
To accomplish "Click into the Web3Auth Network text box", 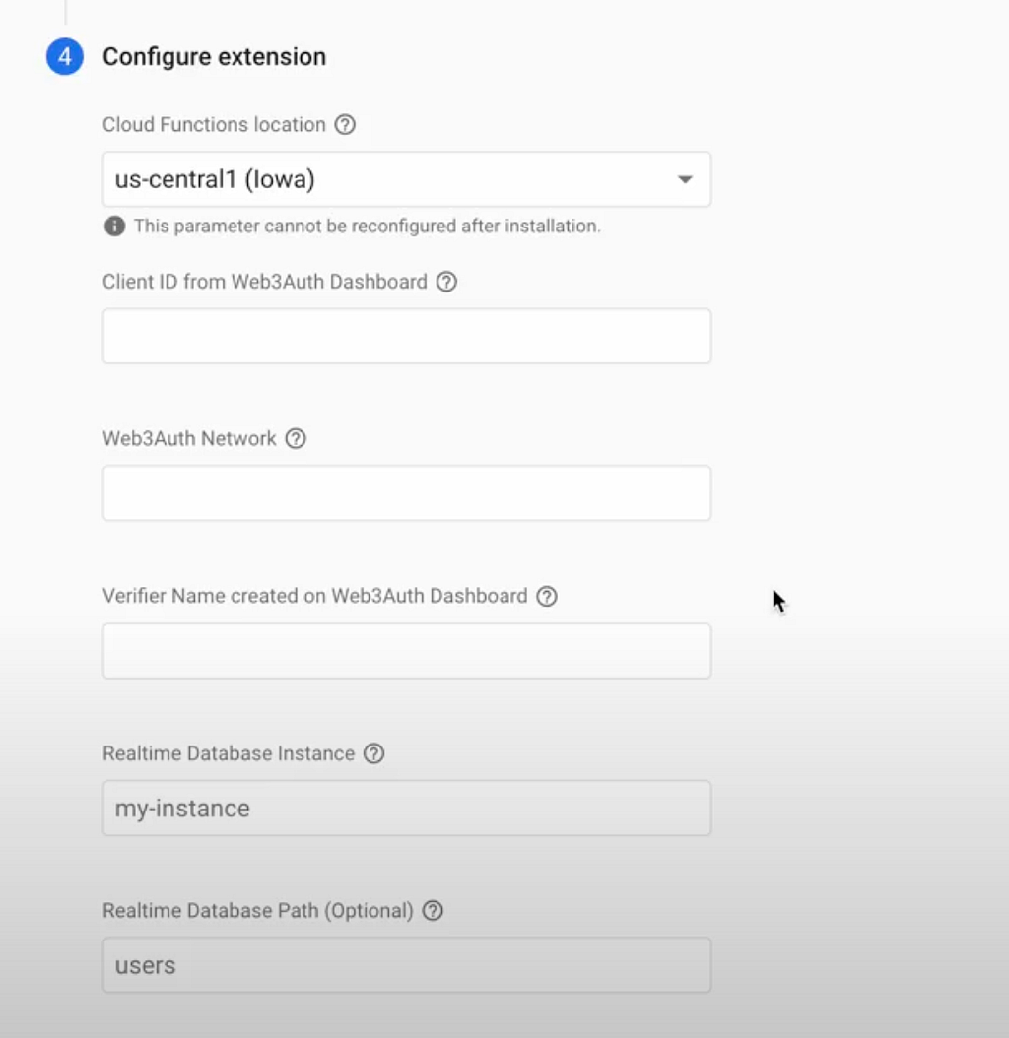I will [x=407, y=492].
